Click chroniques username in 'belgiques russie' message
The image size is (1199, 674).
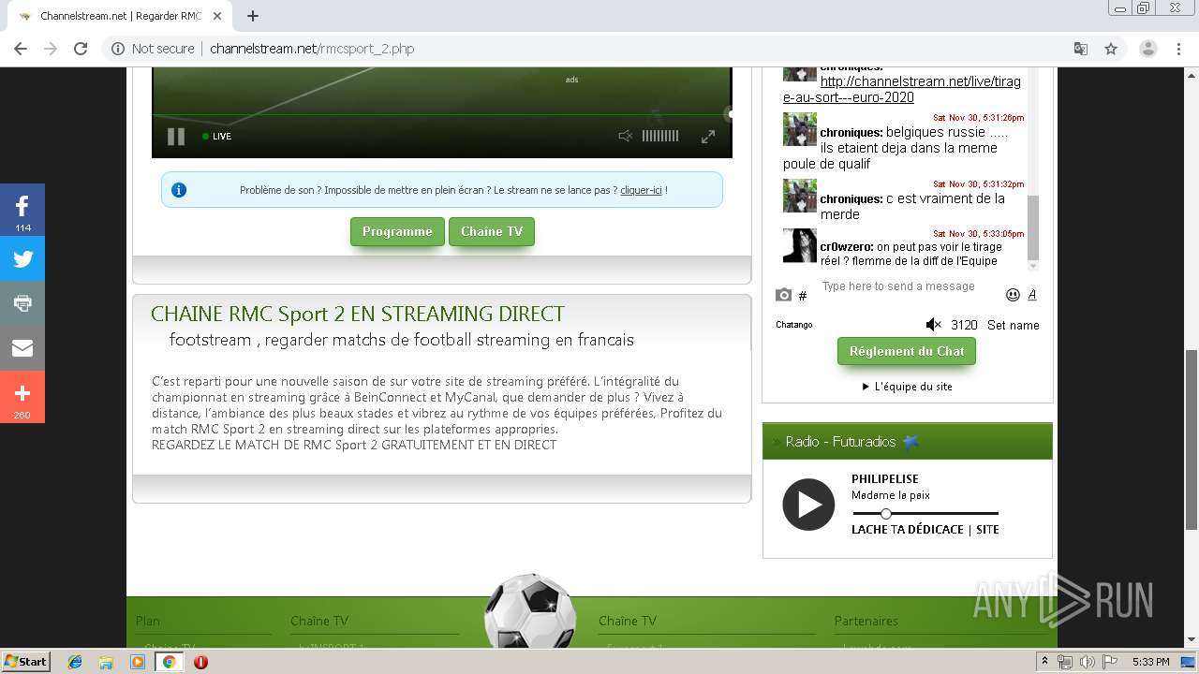(851, 133)
